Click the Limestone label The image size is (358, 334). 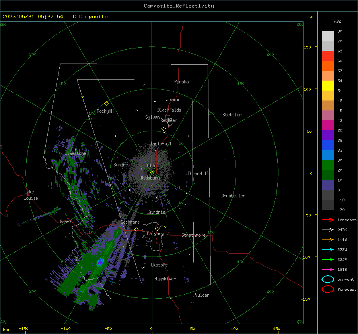tap(75, 153)
